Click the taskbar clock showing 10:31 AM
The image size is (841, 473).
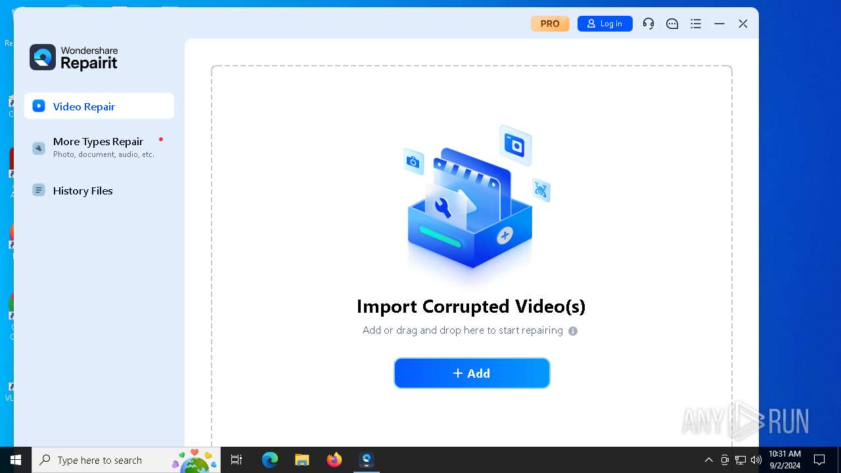coord(784,460)
